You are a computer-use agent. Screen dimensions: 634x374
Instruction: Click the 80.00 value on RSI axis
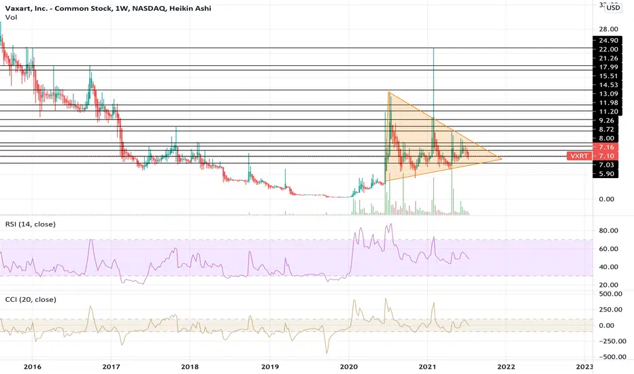(609, 231)
